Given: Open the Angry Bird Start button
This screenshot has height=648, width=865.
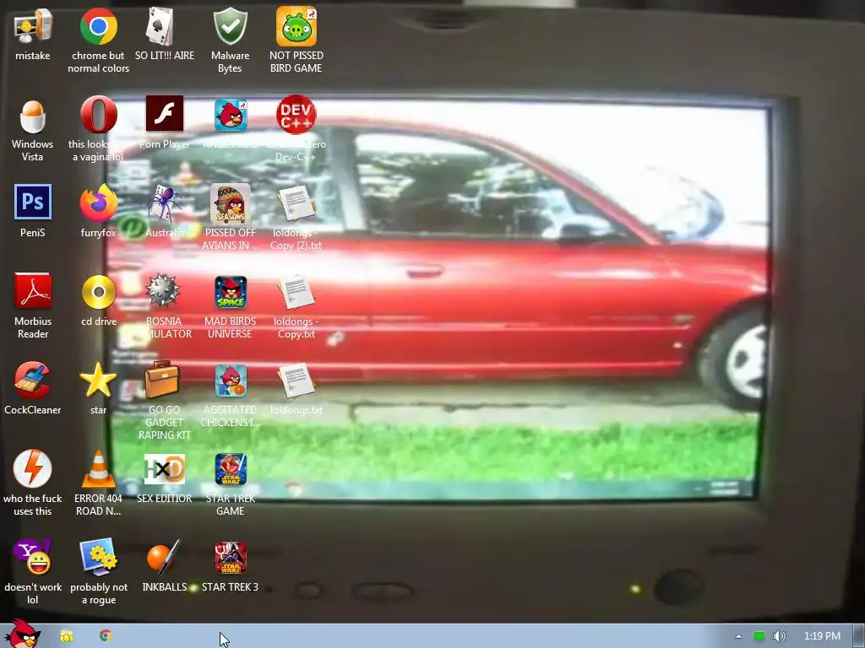Looking at the screenshot, I should pyautogui.click(x=22, y=633).
